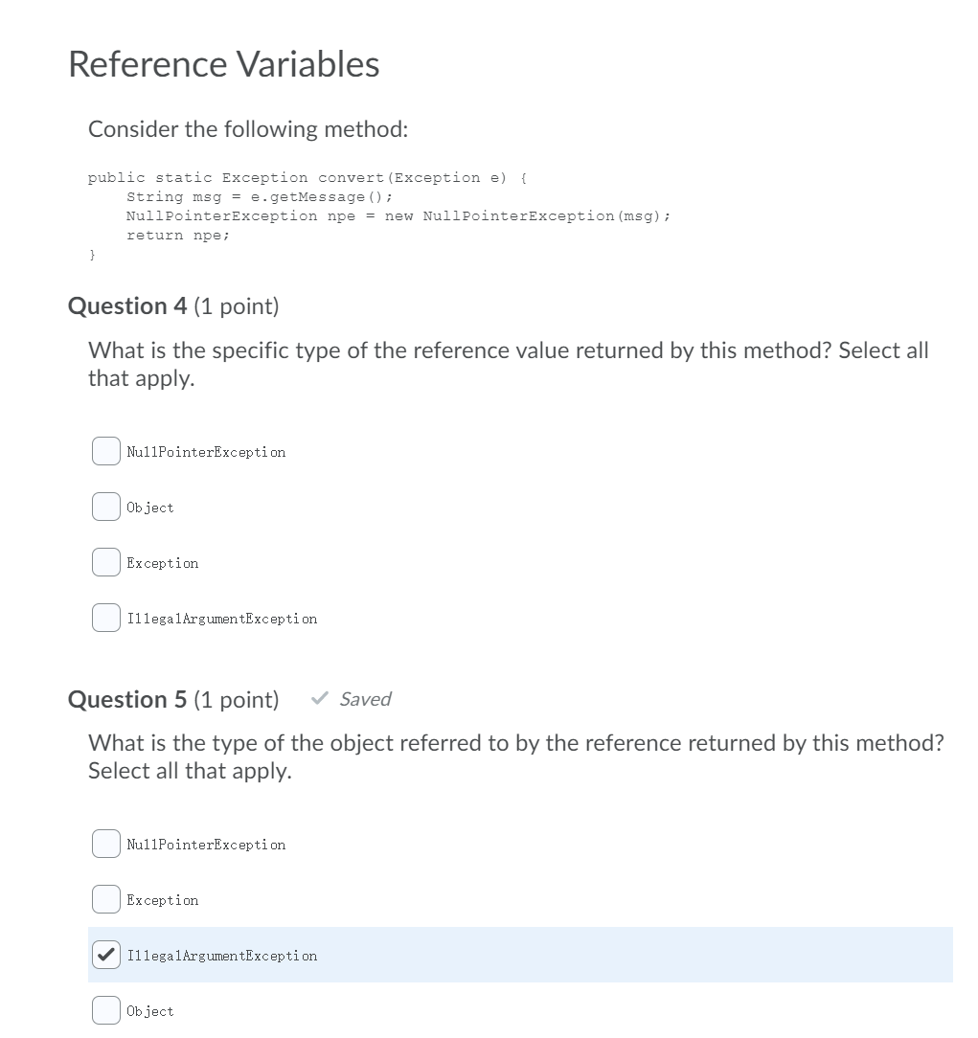Click the Reference Variables page title
Screen dimensions: 978x1038
(x=223, y=63)
